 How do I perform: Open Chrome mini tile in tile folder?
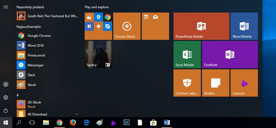pyautogui.click(x=107, y=17)
